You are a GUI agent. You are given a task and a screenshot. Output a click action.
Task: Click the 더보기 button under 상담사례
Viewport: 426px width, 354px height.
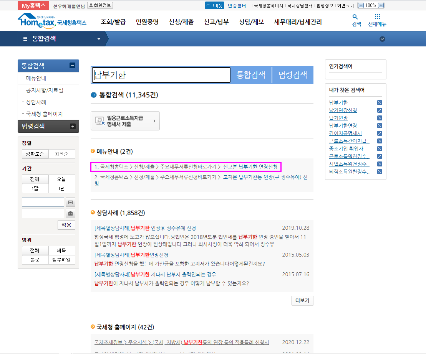(302, 300)
